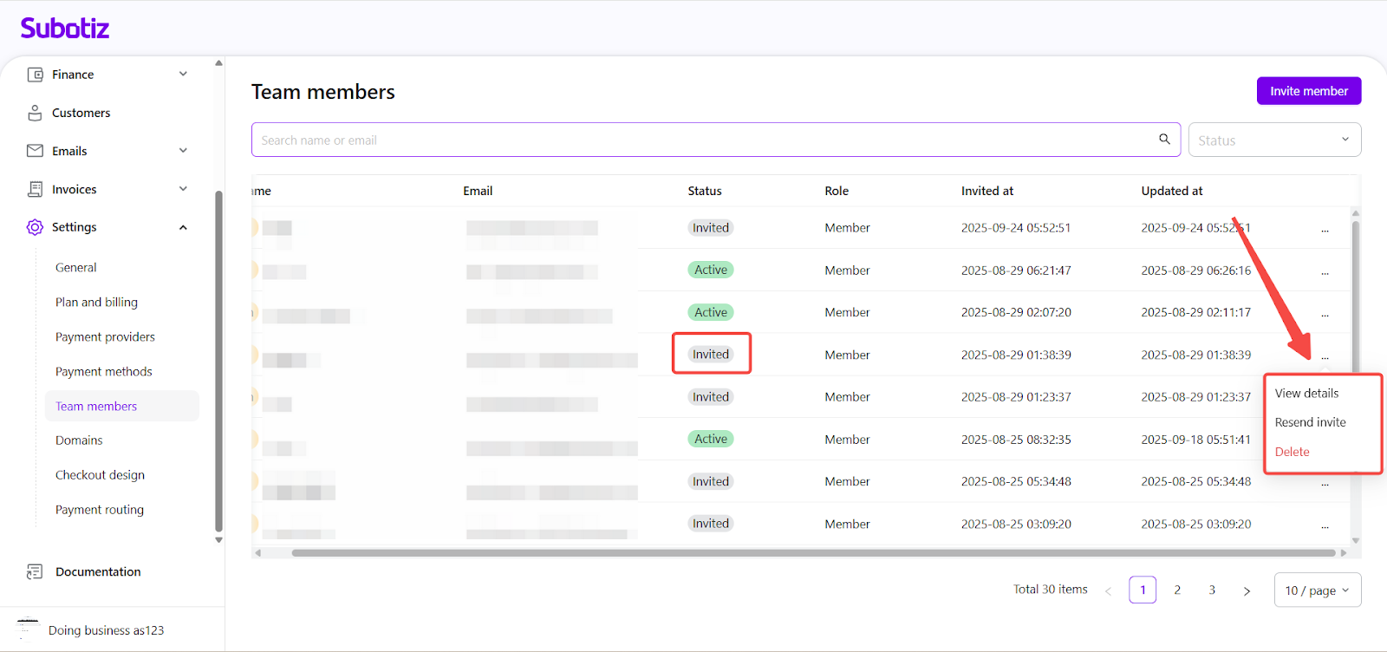Image resolution: width=1387 pixels, height=652 pixels.
Task: Expand the Finance menu chevron
Action: pyautogui.click(x=183, y=75)
